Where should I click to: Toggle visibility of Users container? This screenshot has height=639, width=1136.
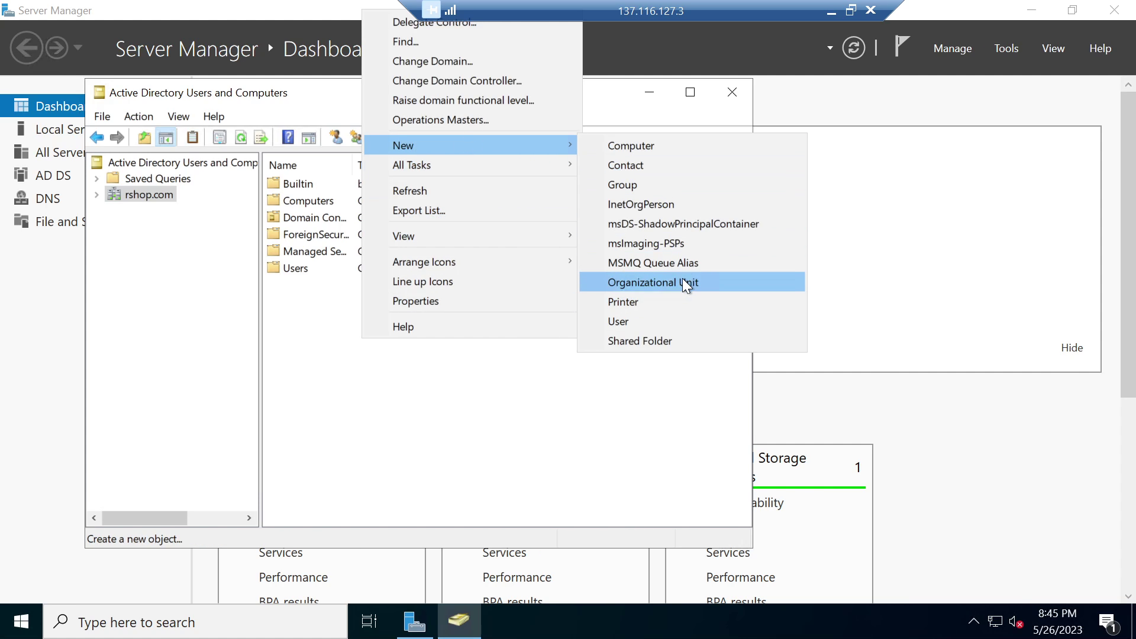tap(296, 267)
